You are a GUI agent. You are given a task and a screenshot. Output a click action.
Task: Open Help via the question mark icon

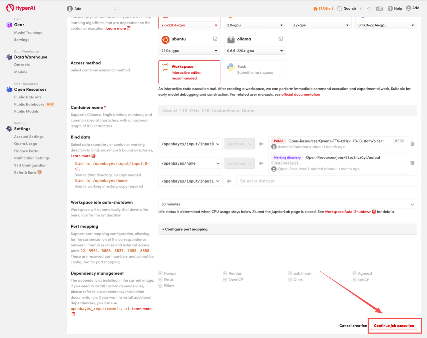tap(390, 9)
